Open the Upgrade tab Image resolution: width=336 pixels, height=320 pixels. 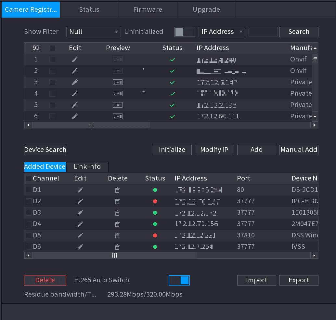[206, 10]
